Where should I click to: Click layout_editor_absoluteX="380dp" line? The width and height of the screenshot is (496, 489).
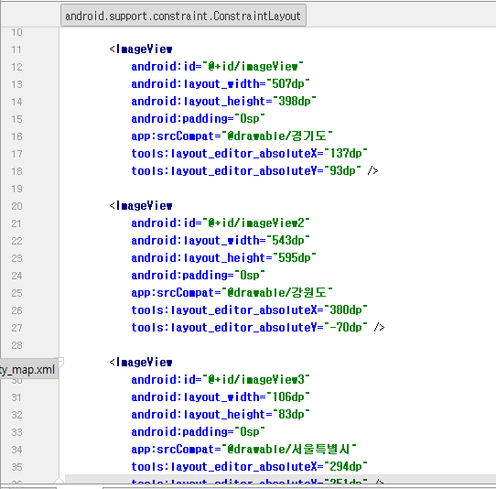click(x=249, y=310)
